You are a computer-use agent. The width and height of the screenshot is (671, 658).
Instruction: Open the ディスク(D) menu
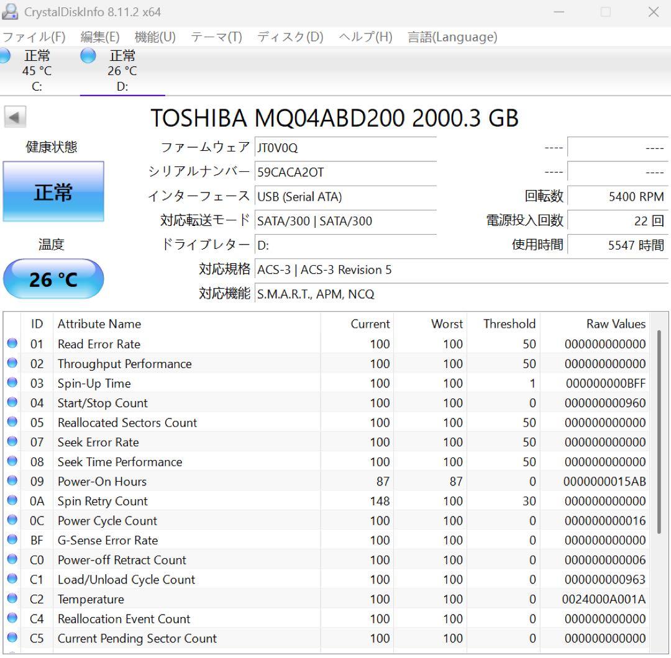pyautogui.click(x=290, y=37)
